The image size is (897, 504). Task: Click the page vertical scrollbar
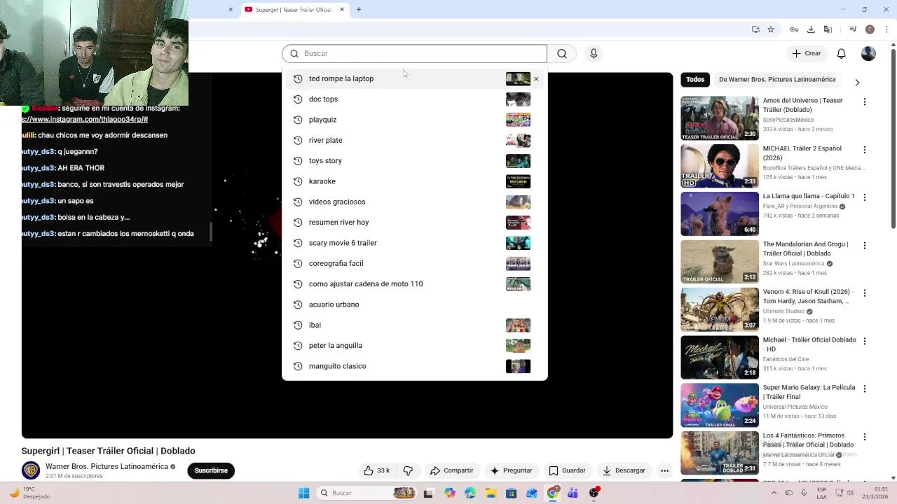[893, 140]
